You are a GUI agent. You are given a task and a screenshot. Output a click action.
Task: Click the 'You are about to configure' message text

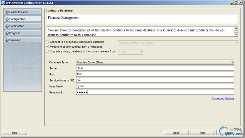point(136,32)
